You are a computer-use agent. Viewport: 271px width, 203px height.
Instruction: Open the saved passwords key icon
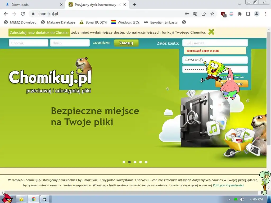(187, 14)
